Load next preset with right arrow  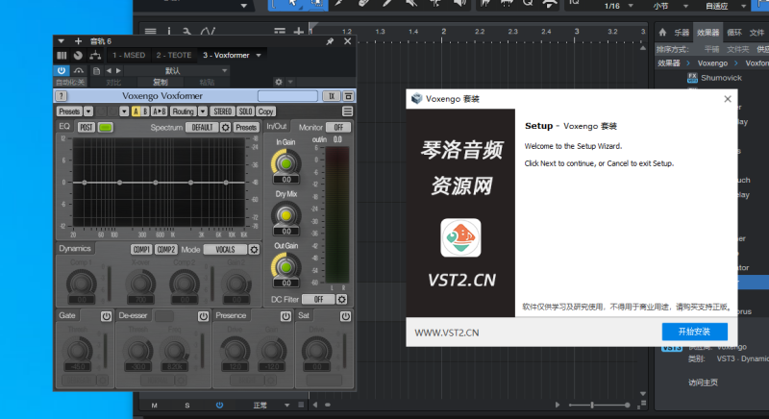point(118,70)
